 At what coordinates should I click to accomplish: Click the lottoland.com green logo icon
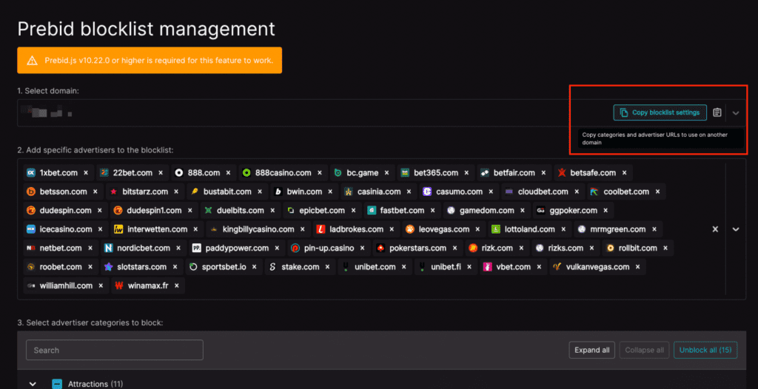click(495, 229)
